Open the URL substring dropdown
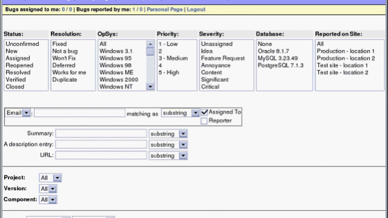The image size is (388, 218). pyautogui.click(x=168, y=156)
